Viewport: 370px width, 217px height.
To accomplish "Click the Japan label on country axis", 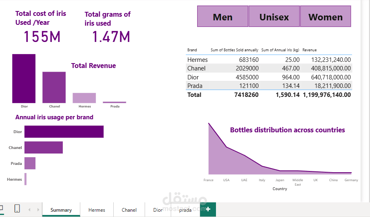I will coord(280,180).
